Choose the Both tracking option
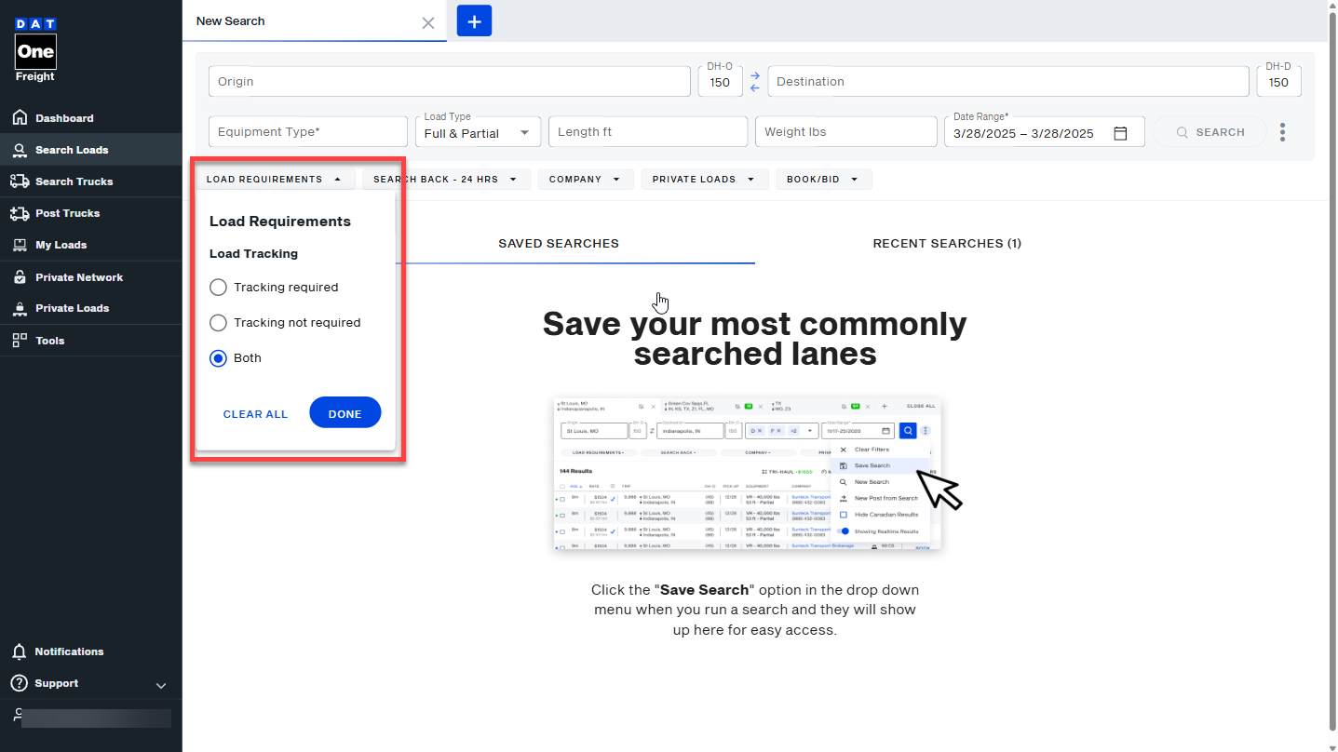 coord(218,357)
